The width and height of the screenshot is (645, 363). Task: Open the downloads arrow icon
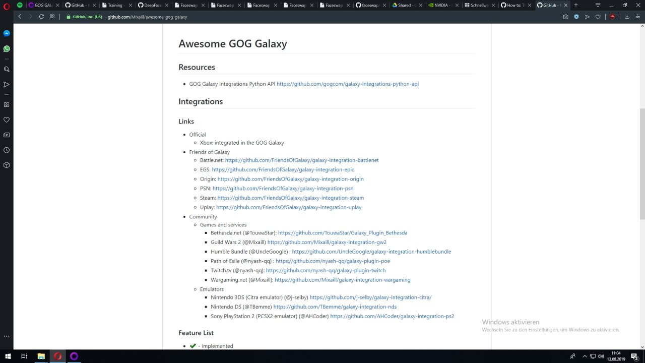pyautogui.click(x=627, y=17)
